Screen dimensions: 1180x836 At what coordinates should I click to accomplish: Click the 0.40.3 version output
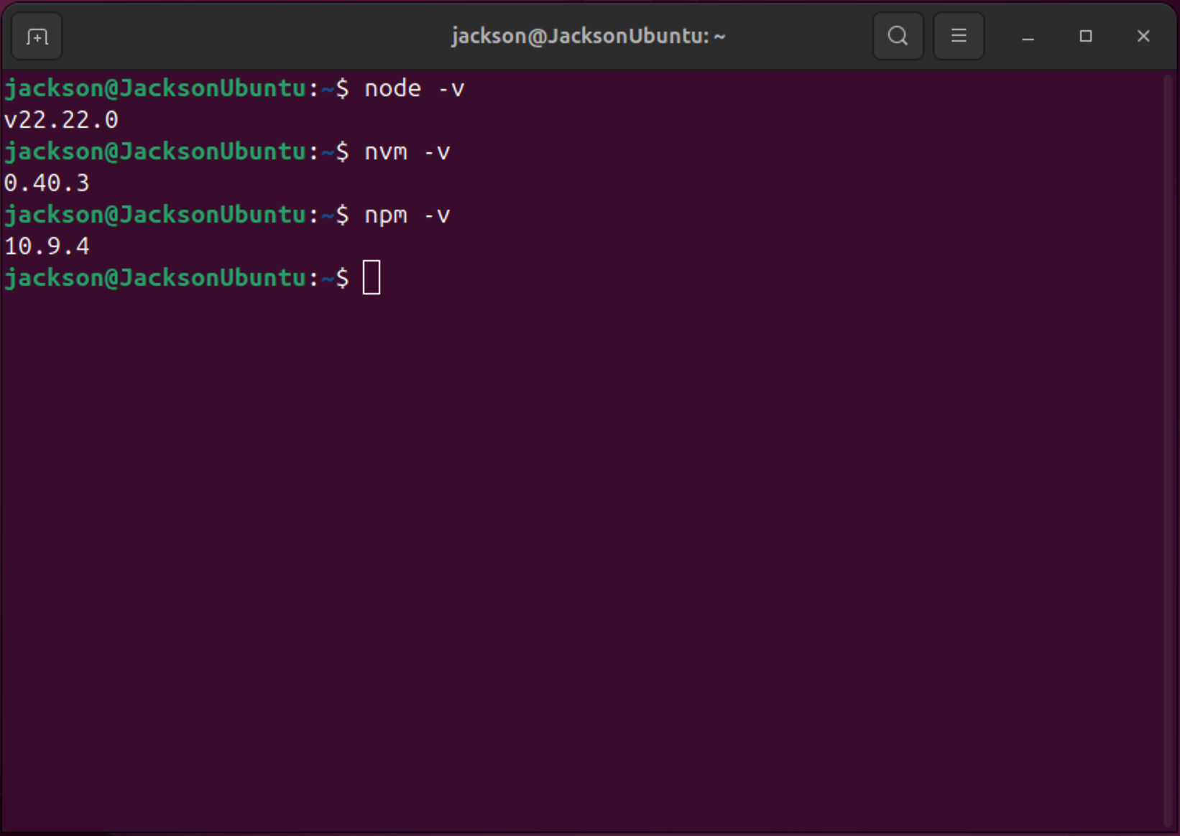click(x=47, y=183)
